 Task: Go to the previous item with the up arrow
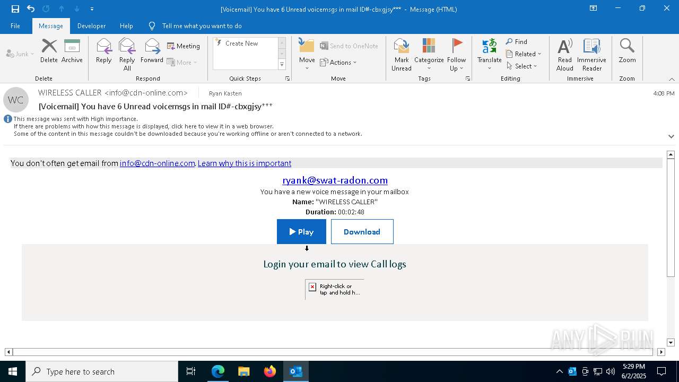tap(62, 8)
